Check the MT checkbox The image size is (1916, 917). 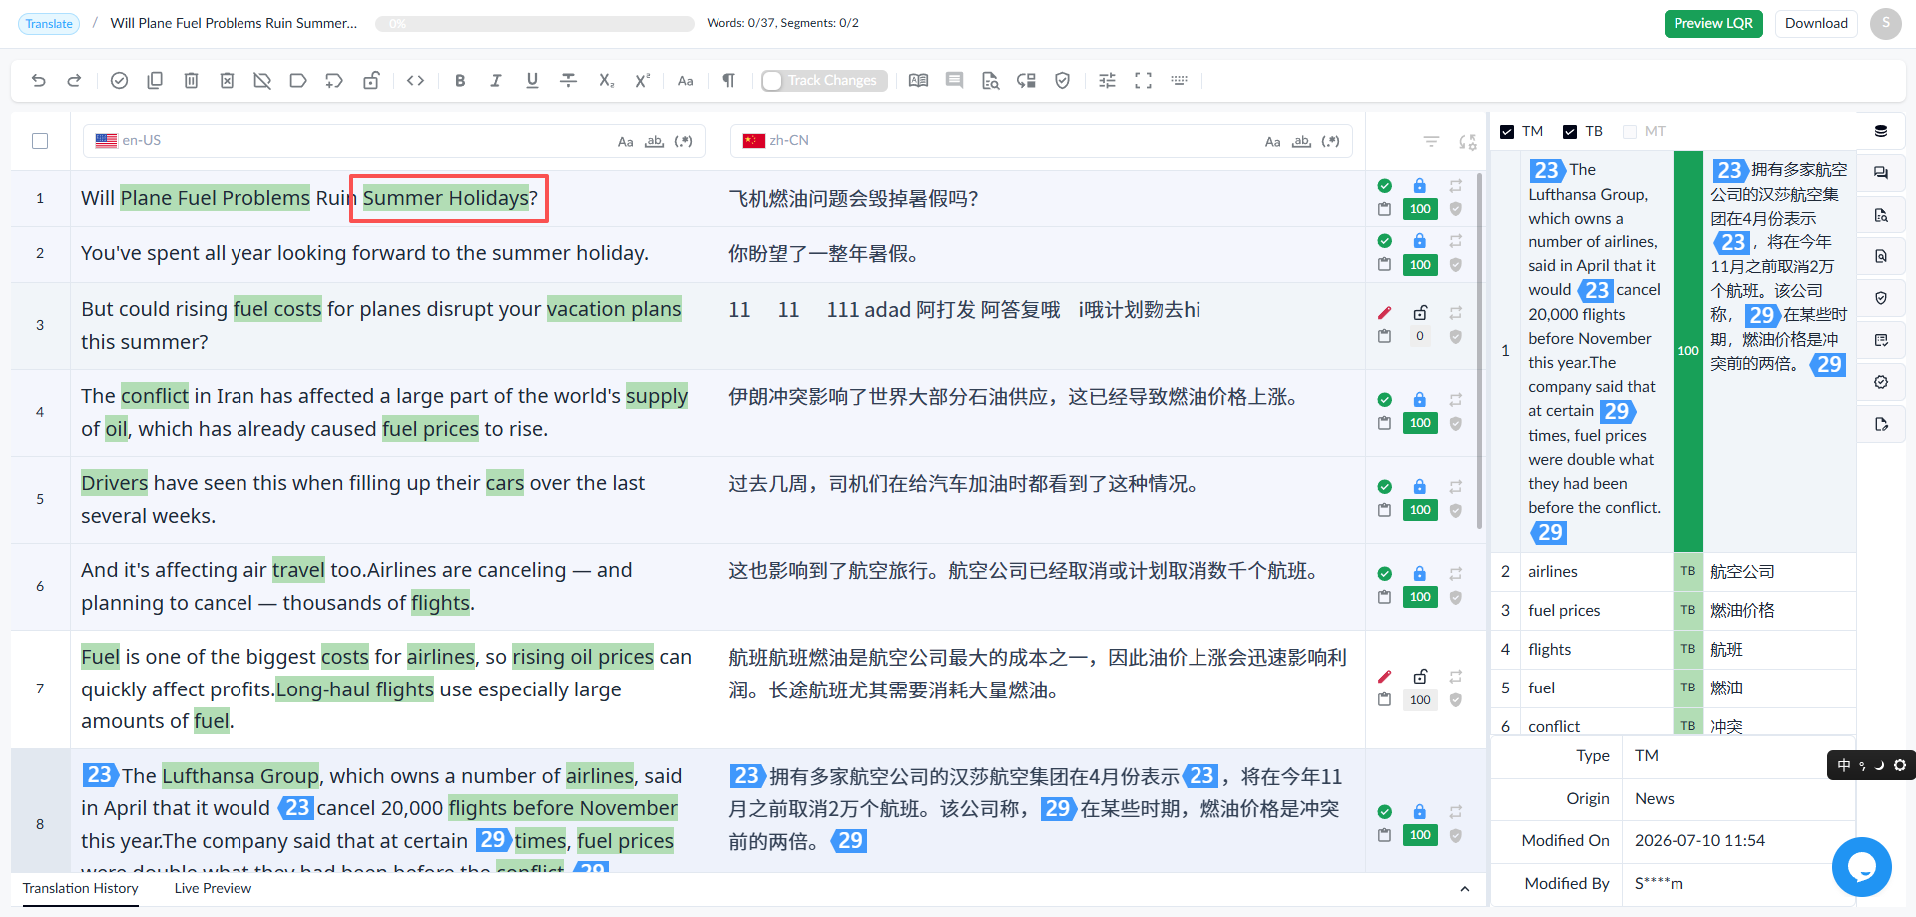1630,132
